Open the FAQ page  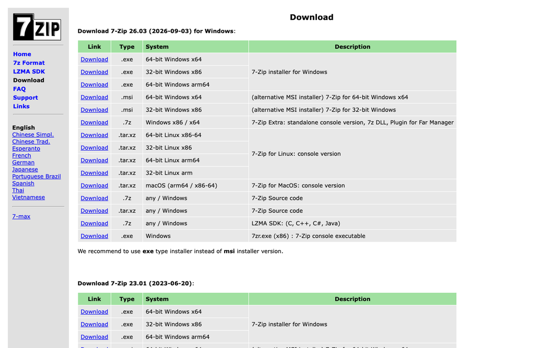click(x=19, y=89)
